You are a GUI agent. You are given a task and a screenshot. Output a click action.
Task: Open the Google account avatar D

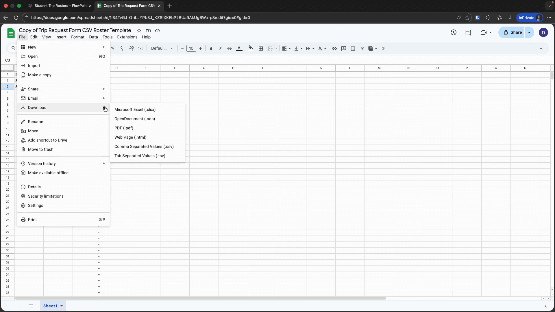[543, 32]
